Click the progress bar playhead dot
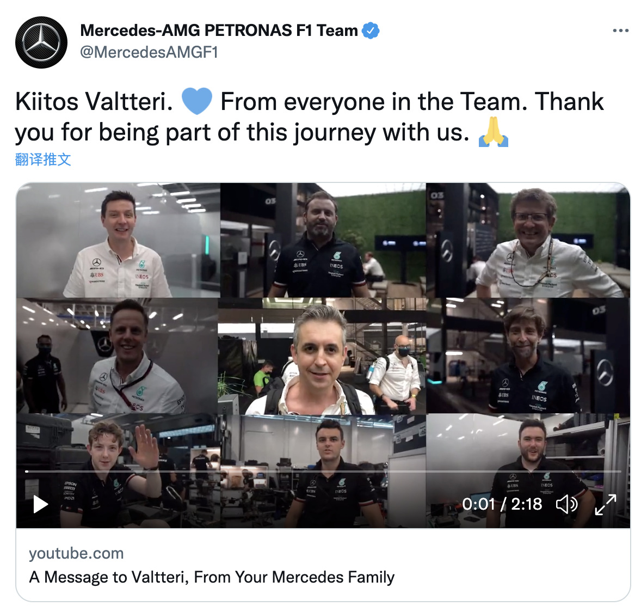641x612 pixels. [x=27, y=472]
